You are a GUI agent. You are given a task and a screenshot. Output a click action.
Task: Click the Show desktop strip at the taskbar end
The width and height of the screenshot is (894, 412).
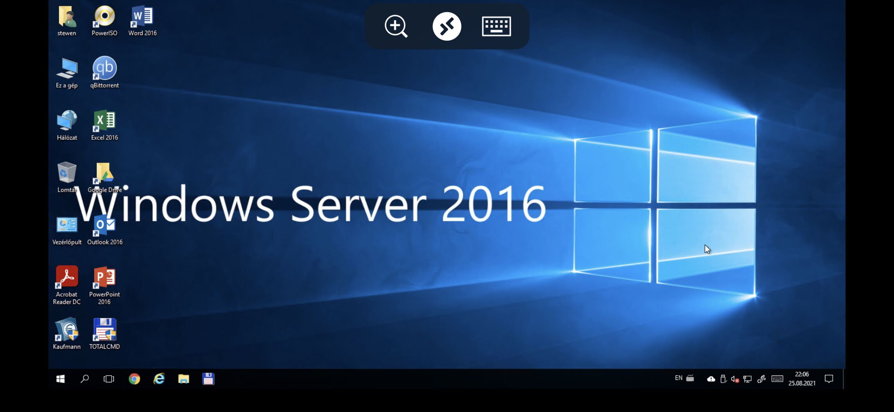tap(844, 379)
